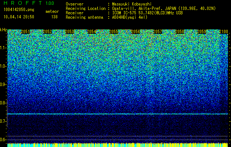
Task: Click the 2053 time marker
Action: (69, 32)
